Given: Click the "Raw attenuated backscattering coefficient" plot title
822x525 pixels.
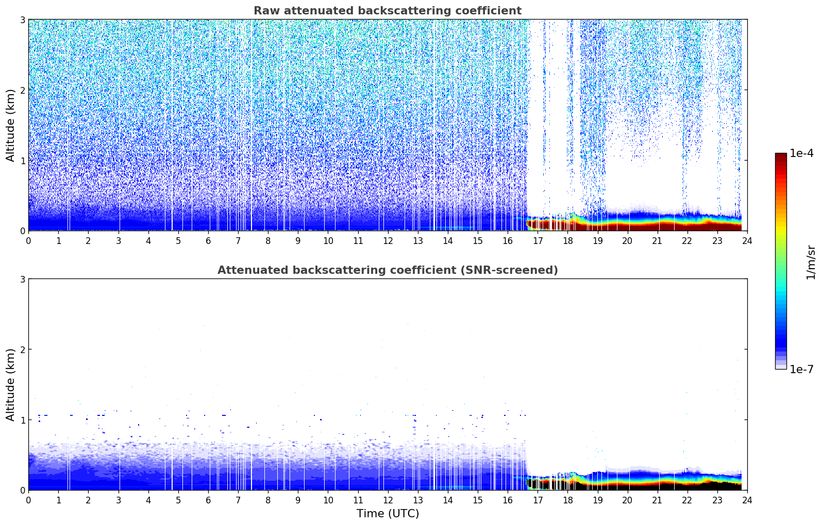Looking at the screenshot, I should (x=387, y=11).
